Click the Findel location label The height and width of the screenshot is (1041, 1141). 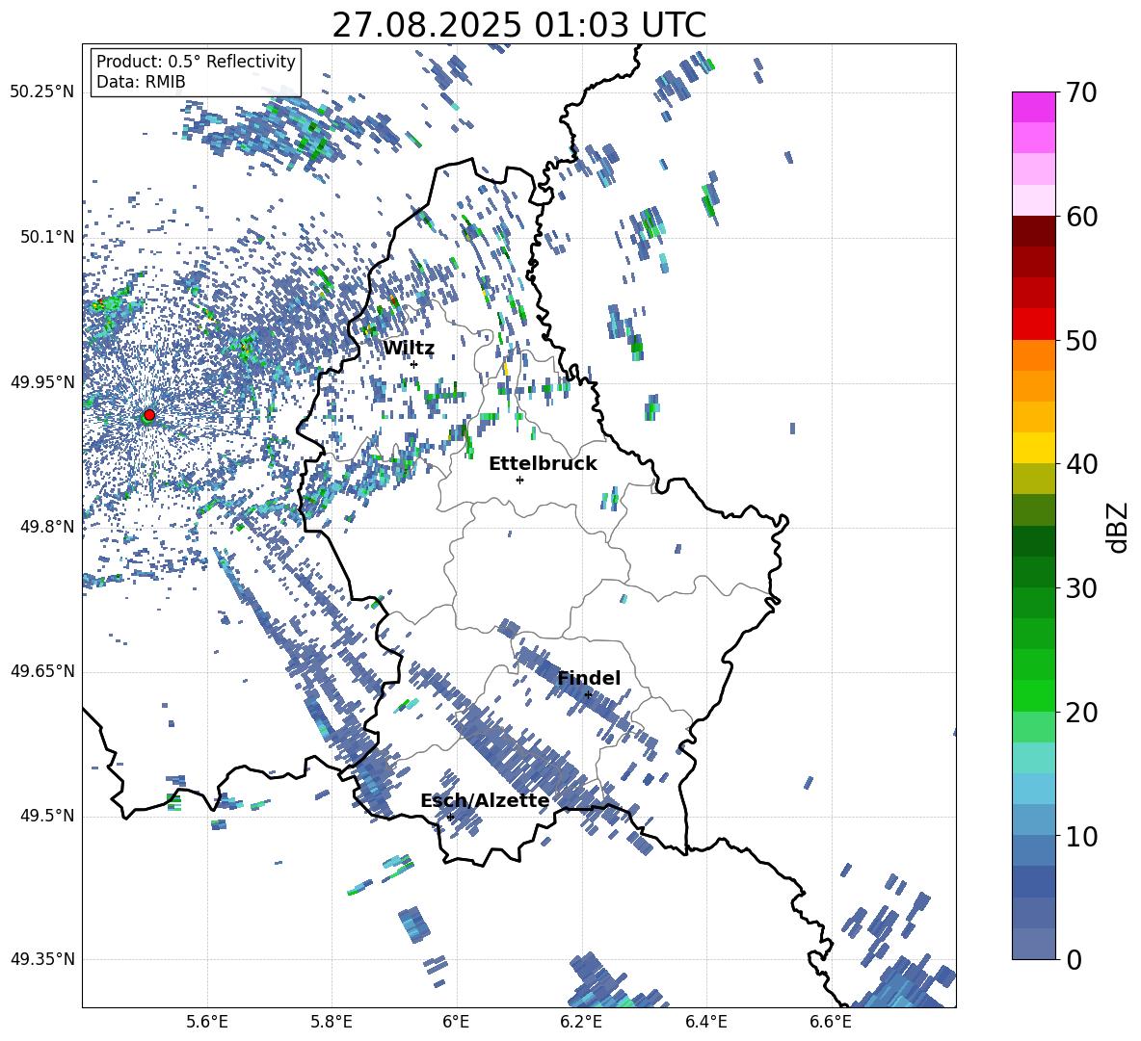589,678
